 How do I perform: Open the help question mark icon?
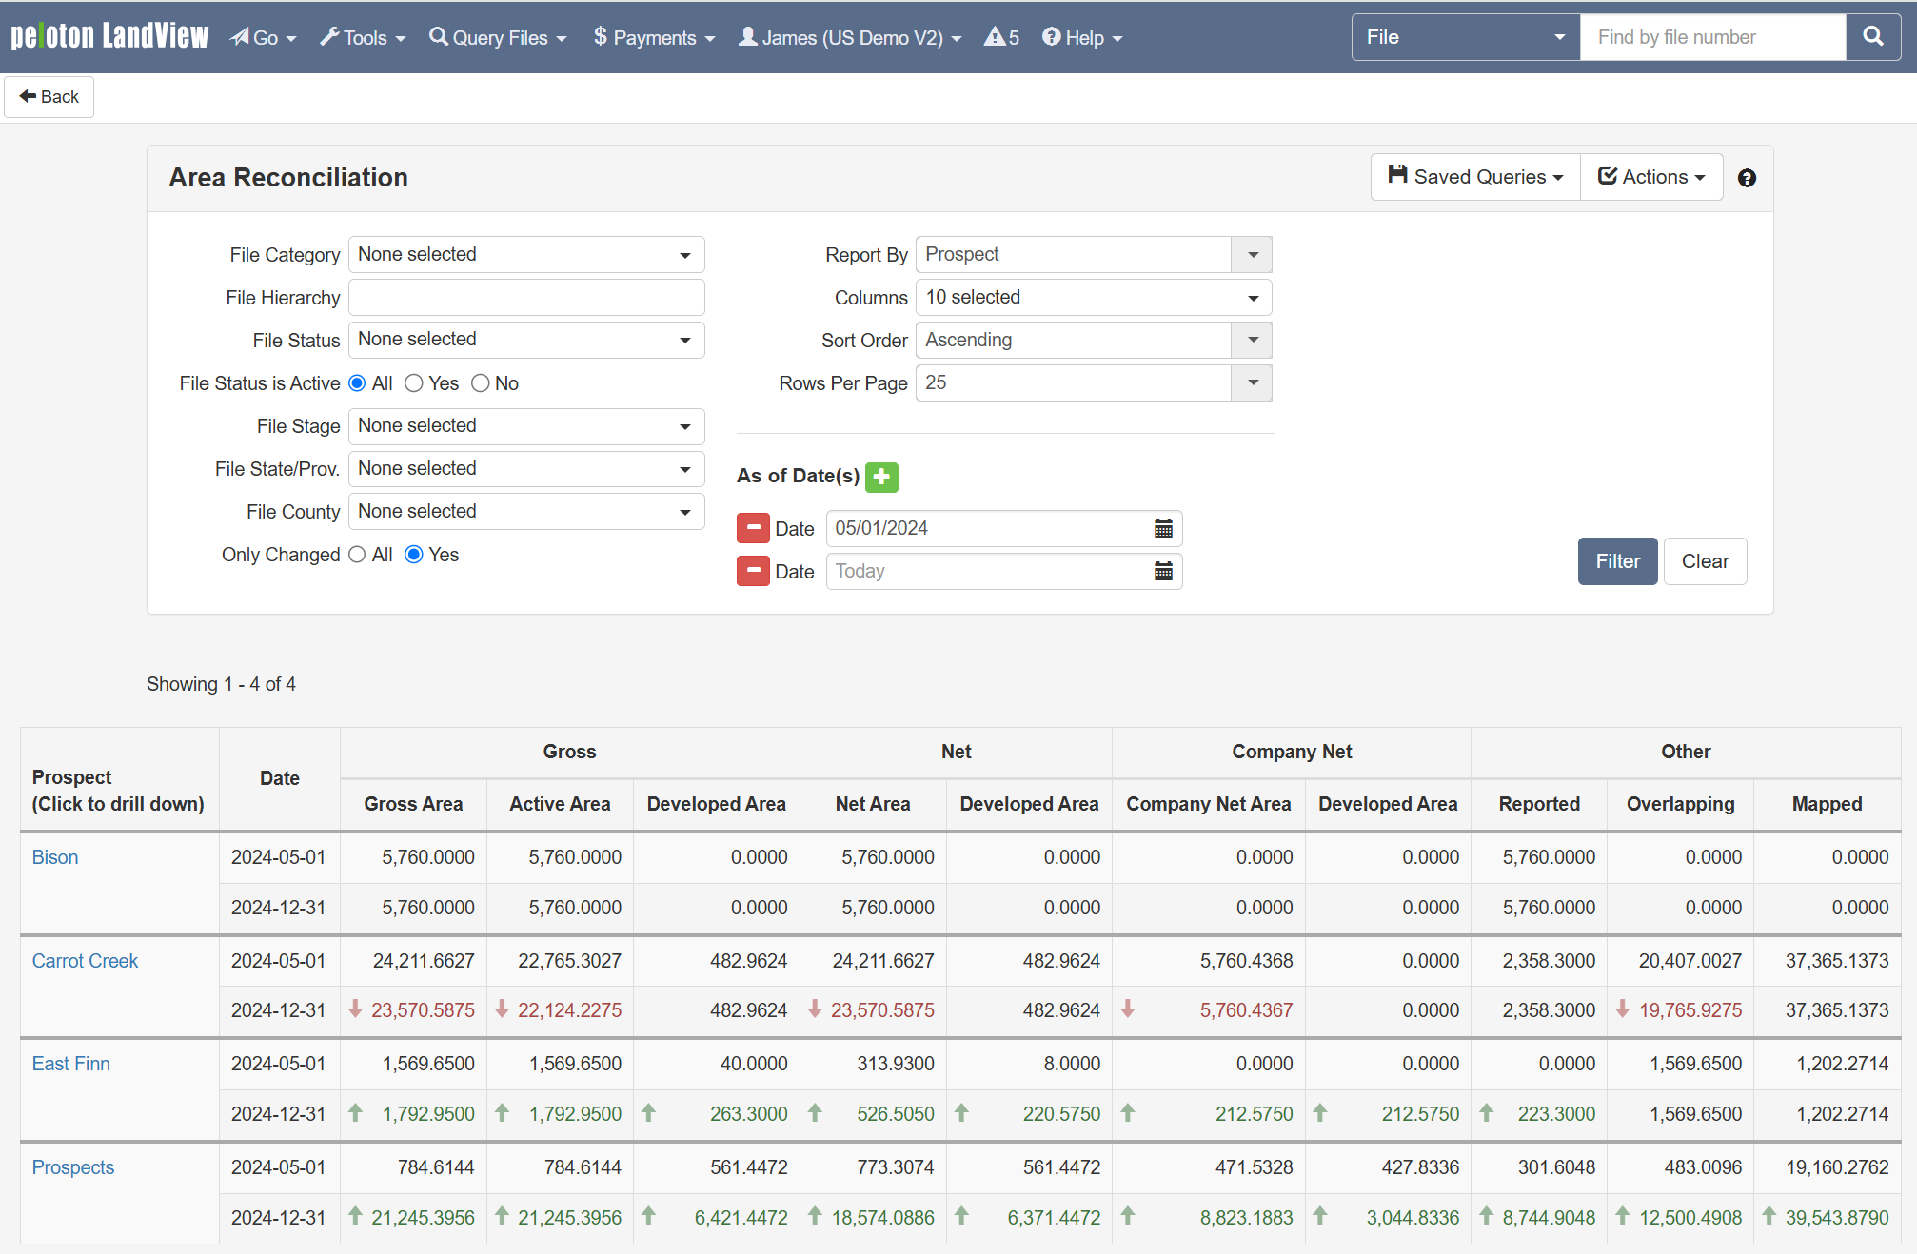1747,178
